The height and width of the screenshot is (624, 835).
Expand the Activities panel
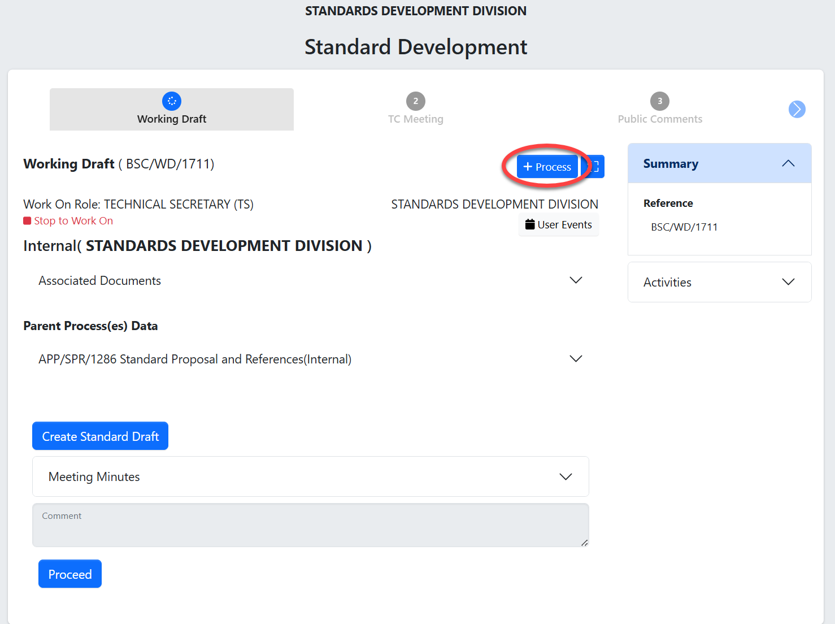(x=788, y=282)
